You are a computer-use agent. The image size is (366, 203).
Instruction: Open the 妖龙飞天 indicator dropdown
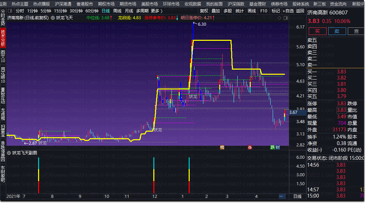[x=53, y=18]
